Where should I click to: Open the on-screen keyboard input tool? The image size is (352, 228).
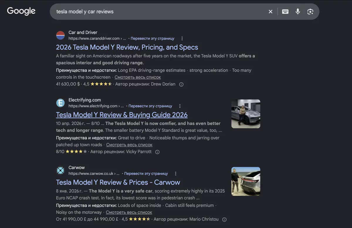pos(285,12)
